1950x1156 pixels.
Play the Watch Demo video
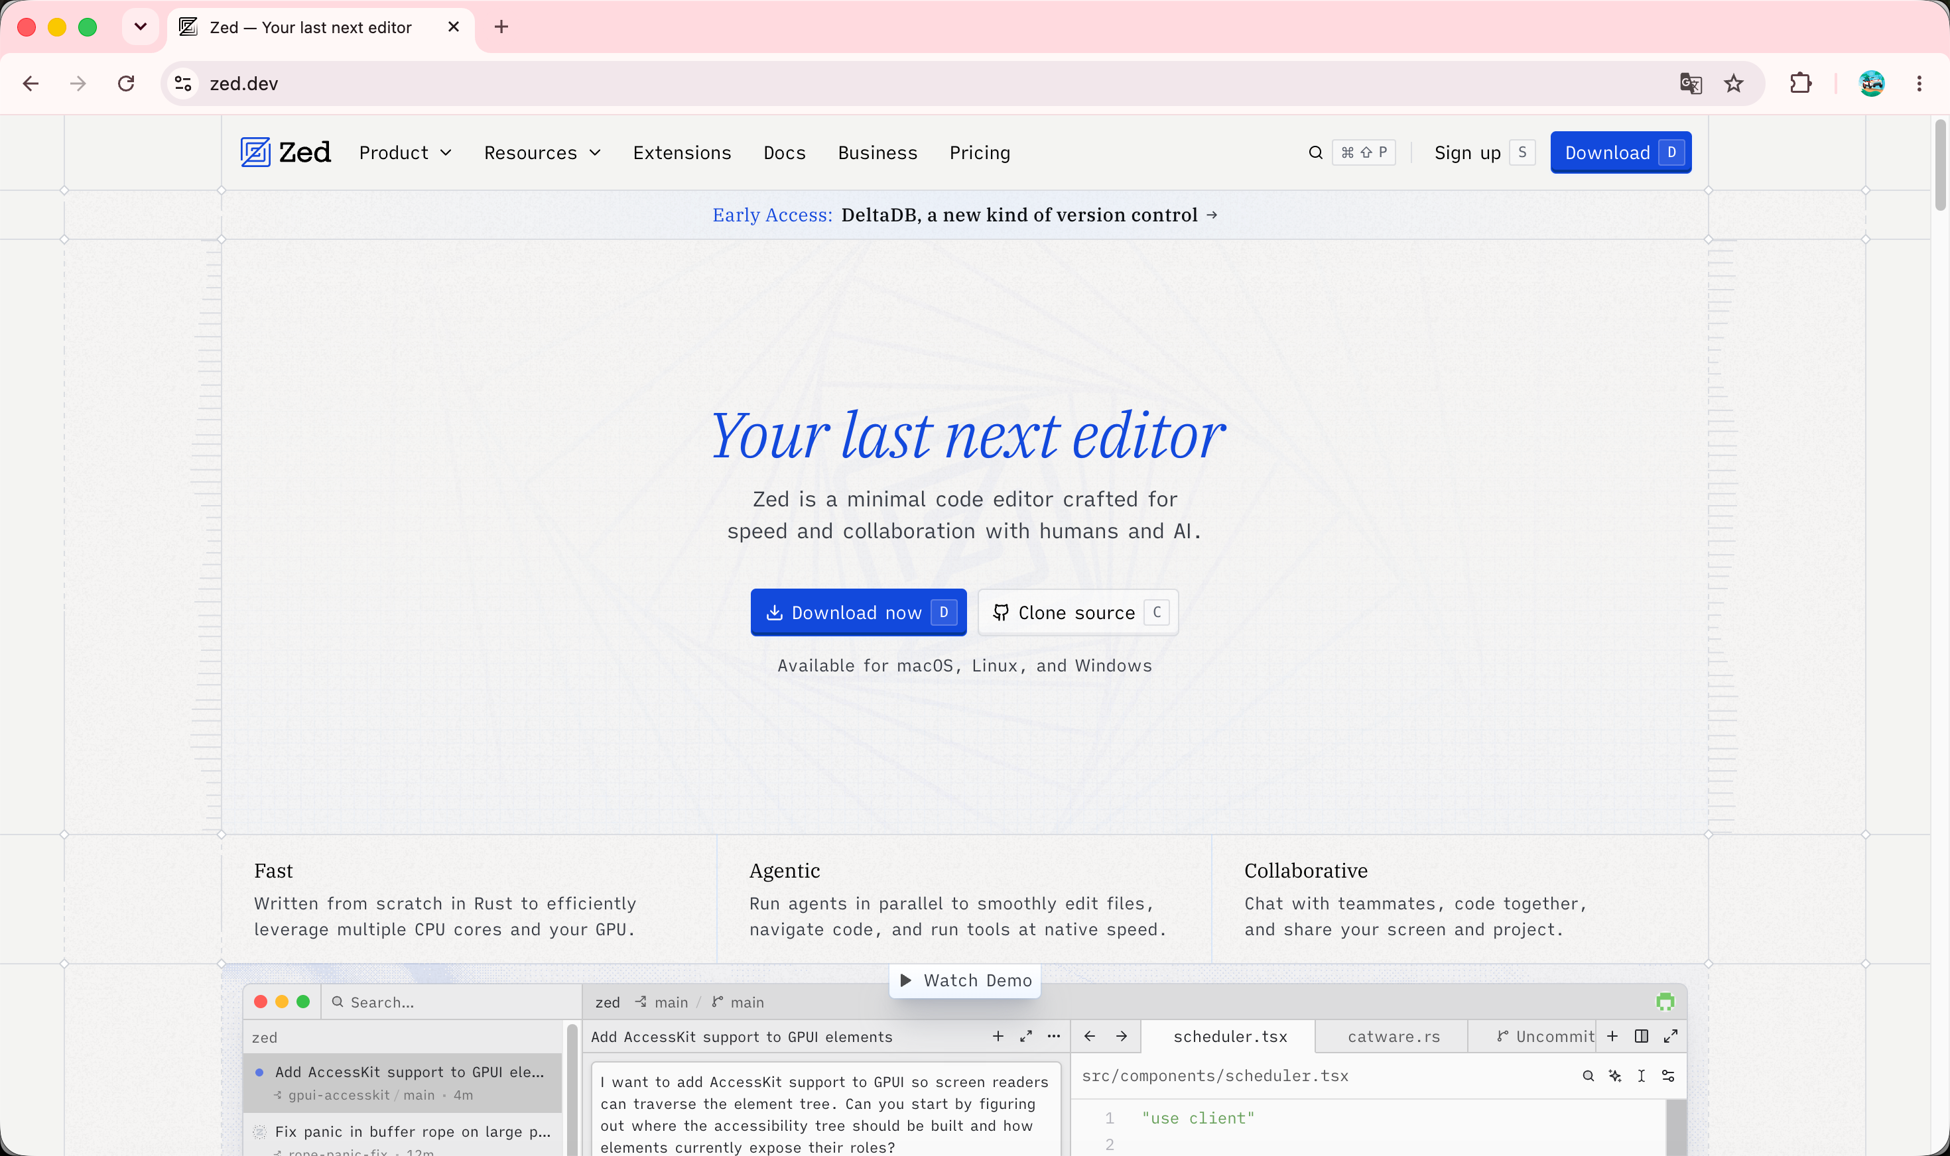tap(965, 981)
